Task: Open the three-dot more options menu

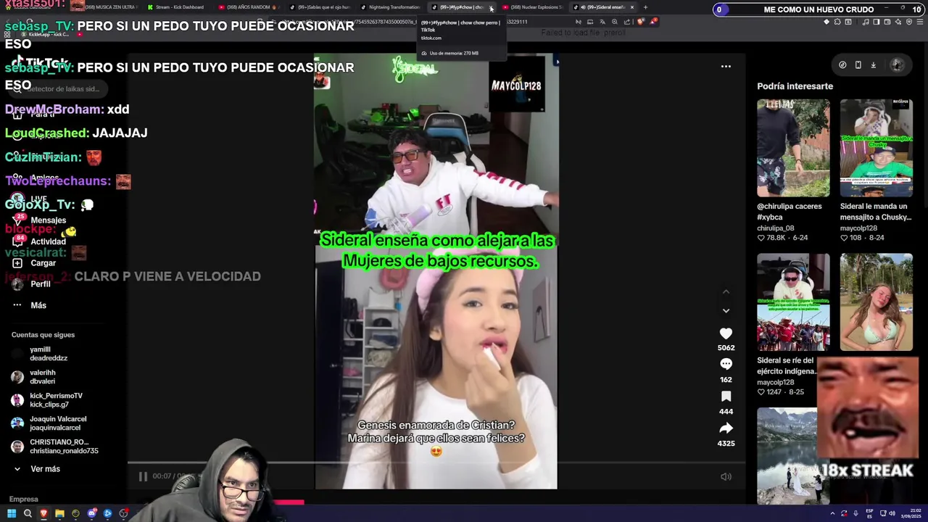Action: click(x=726, y=67)
